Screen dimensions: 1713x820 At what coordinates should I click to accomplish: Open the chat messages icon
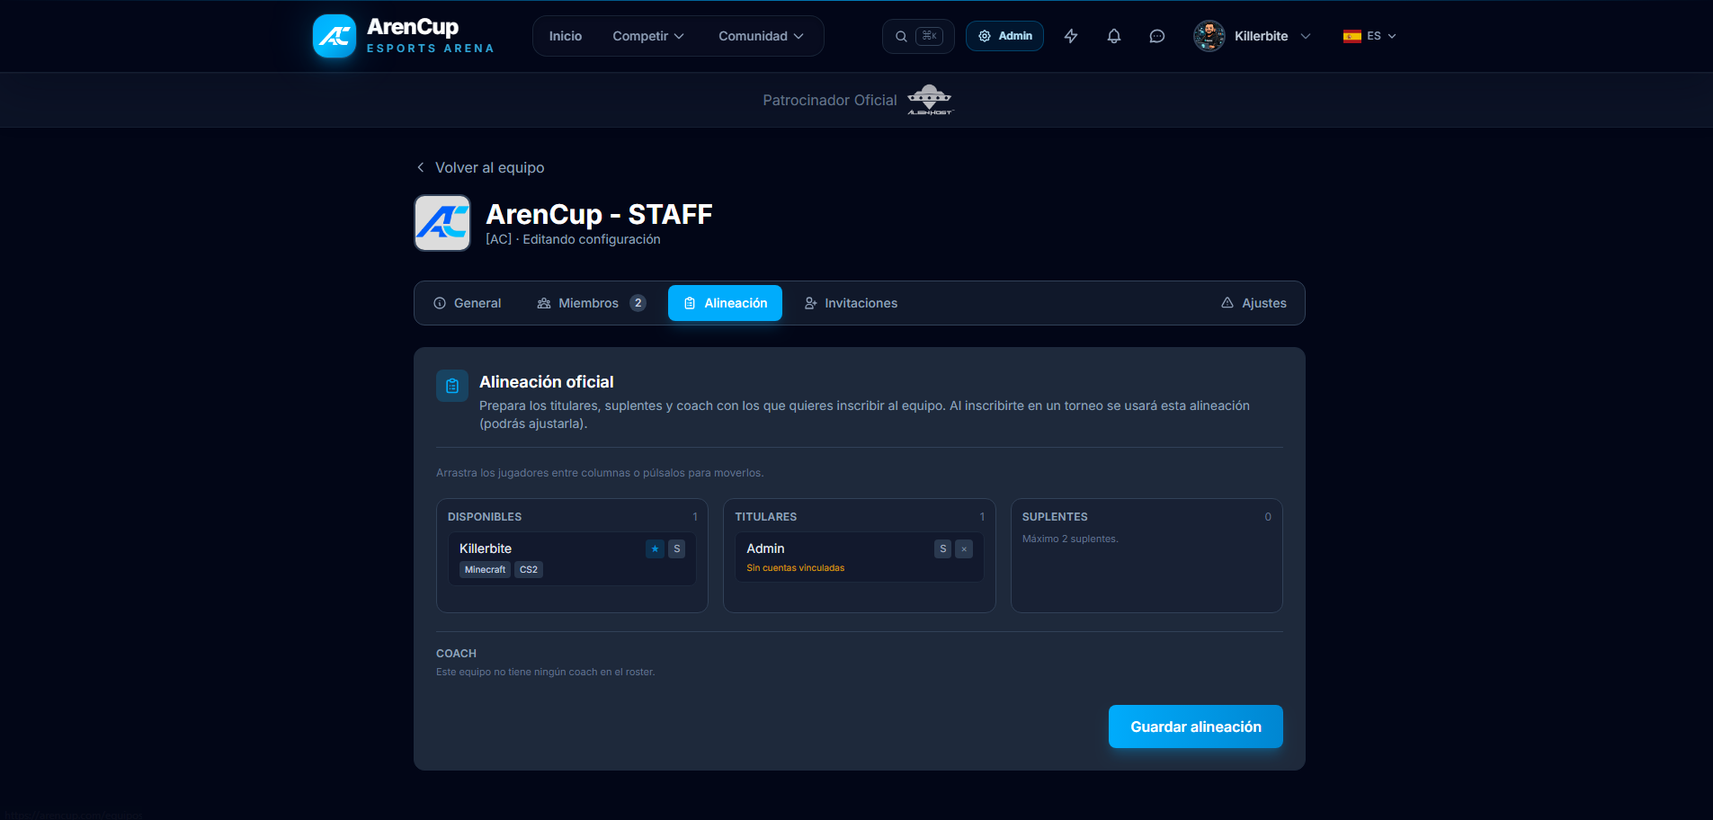(x=1157, y=36)
